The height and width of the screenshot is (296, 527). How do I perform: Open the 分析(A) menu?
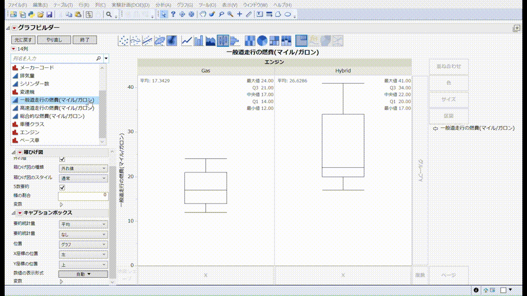point(163,5)
